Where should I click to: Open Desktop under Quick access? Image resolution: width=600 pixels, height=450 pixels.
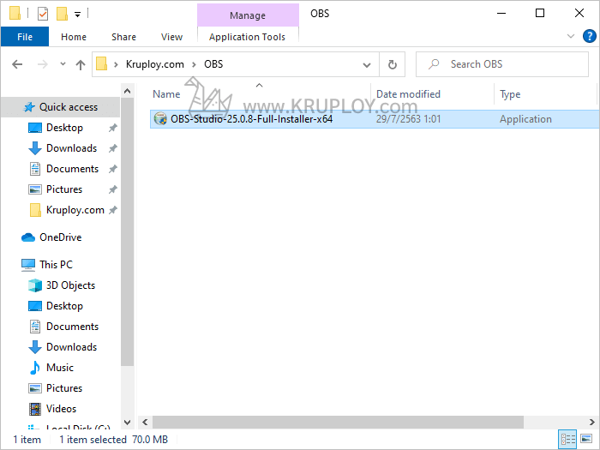(x=64, y=128)
